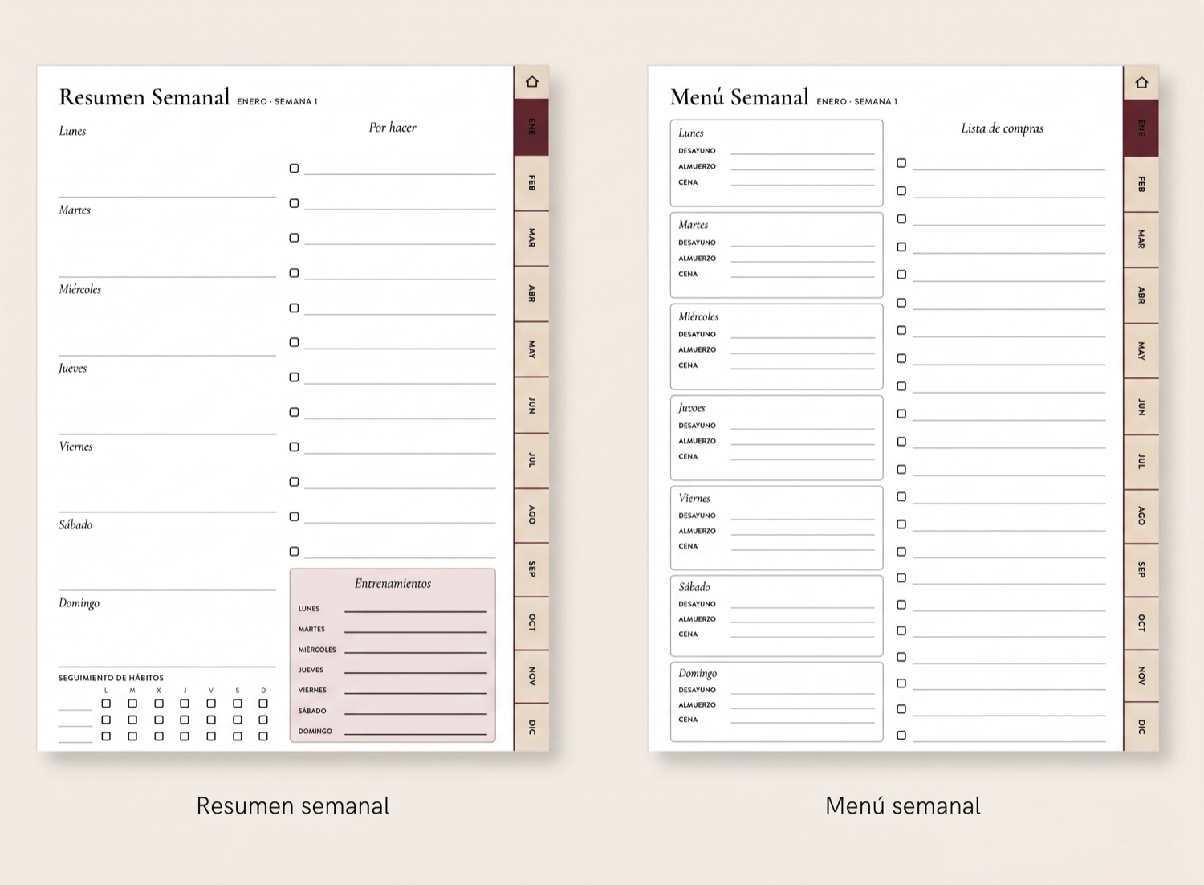Screen dimensions: 1204x885
Task: Open NOV tab on Resumen Semanal page
Action: (x=531, y=676)
